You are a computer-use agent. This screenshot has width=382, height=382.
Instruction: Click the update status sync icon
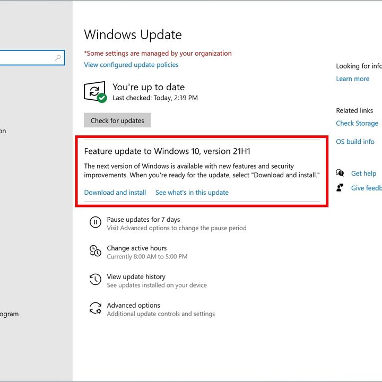[95, 92]
